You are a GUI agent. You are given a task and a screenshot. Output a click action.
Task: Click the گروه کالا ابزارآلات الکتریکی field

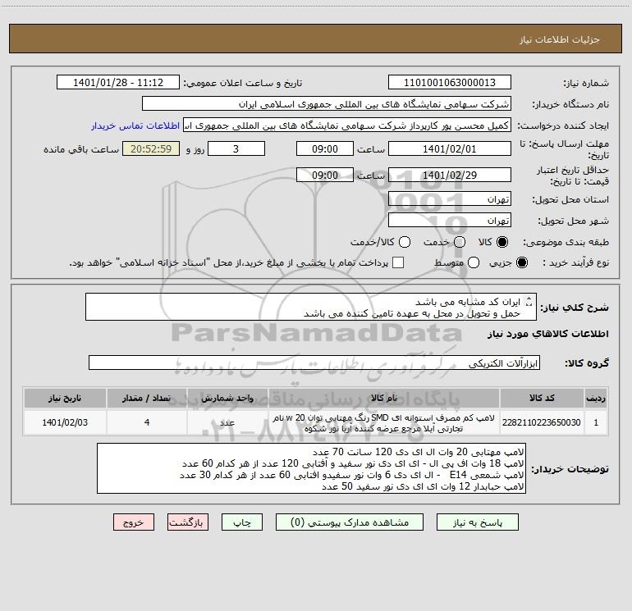pyautogui.click(x=314, y=362)
